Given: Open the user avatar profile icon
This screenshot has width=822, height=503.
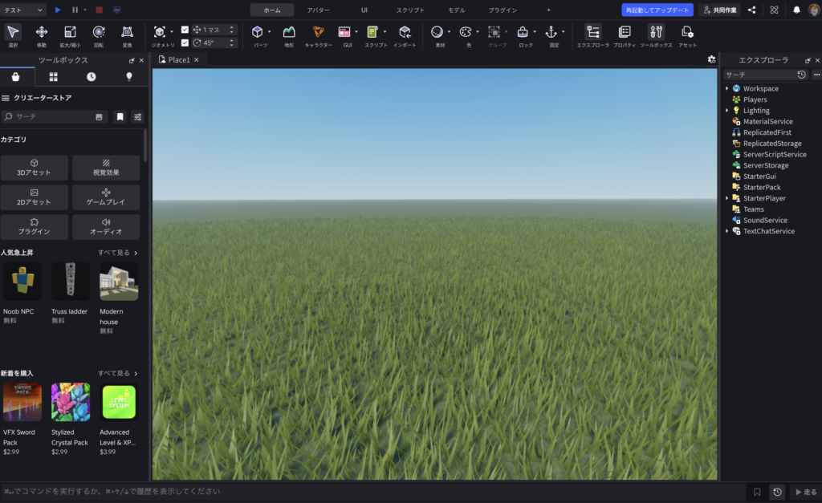Looking at the screenshot, I should 814,10.
